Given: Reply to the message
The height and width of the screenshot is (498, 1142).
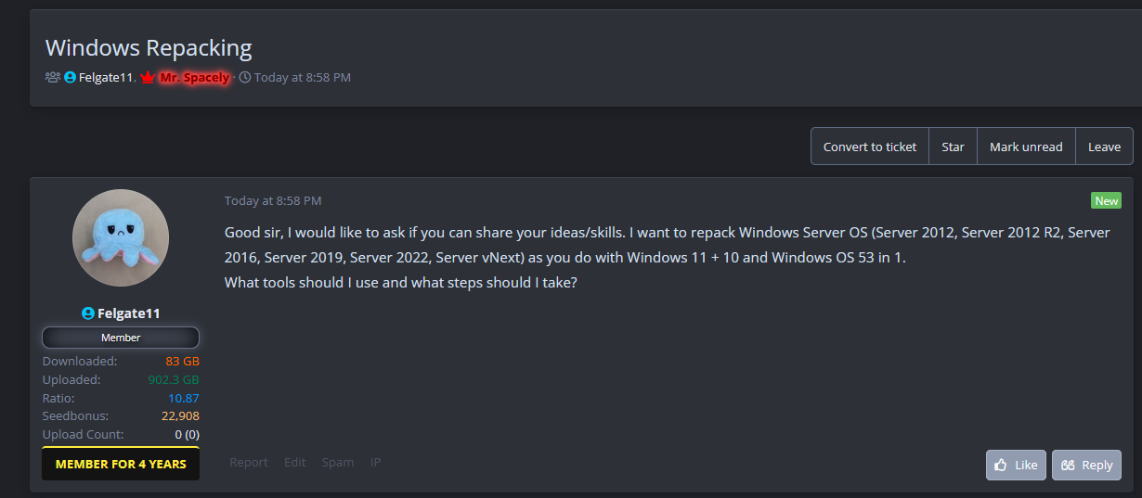Looking at the screenshot, I should pyautogui.click(x=1086, y=465).
